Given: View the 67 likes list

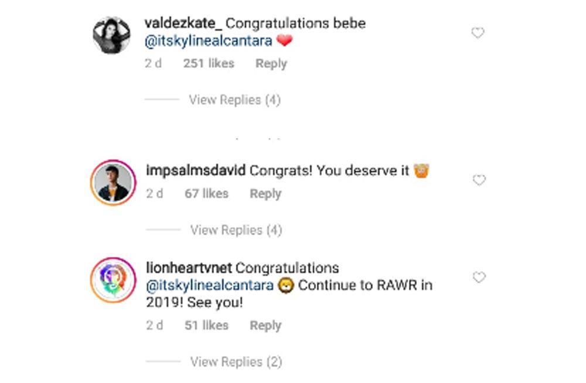Looking at the screenshot, I should (x=206, y=194).
